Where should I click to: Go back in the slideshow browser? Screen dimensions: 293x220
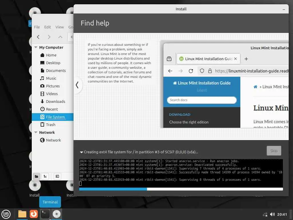pos(170,71)
